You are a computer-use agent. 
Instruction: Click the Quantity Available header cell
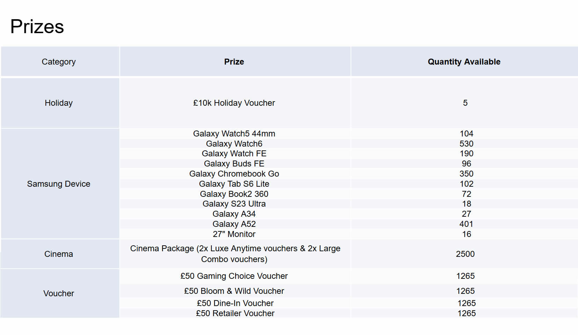(x=464, y=62)
